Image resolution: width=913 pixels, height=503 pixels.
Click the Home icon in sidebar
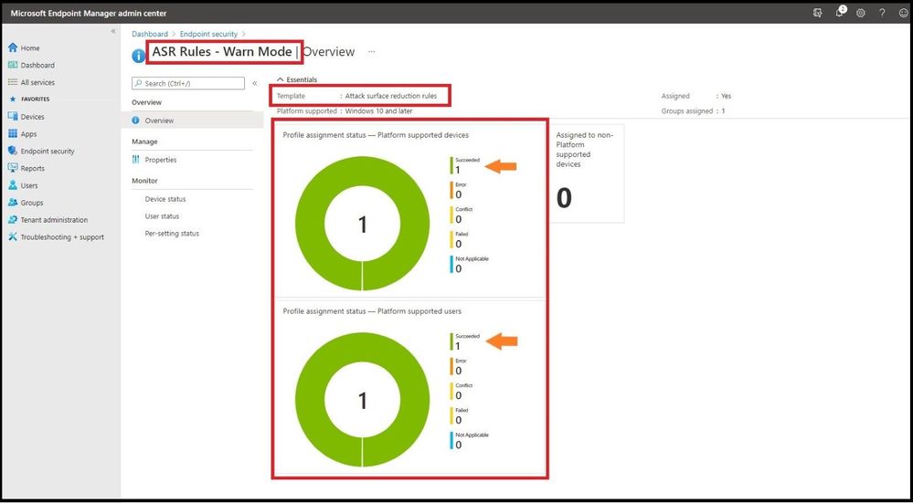(x=13, y=47)
